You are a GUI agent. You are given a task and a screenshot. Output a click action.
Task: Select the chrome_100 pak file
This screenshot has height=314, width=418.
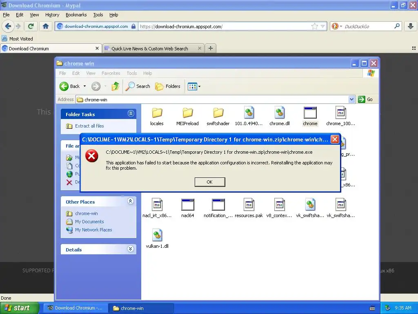click(341, 117)
